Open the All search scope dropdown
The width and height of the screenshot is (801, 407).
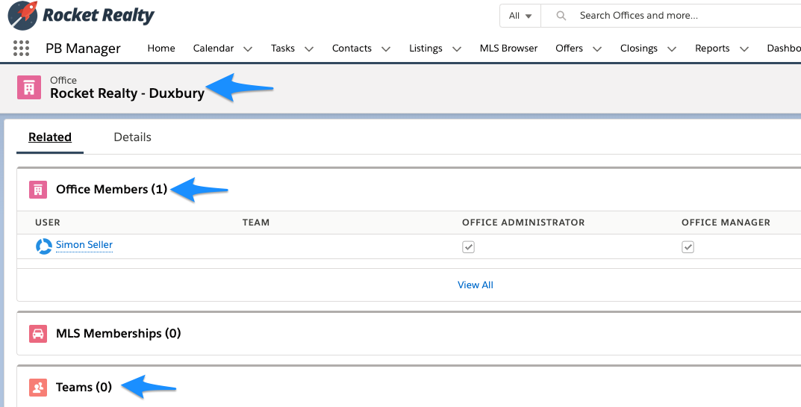pyautogui.click(x=520, y=16)
